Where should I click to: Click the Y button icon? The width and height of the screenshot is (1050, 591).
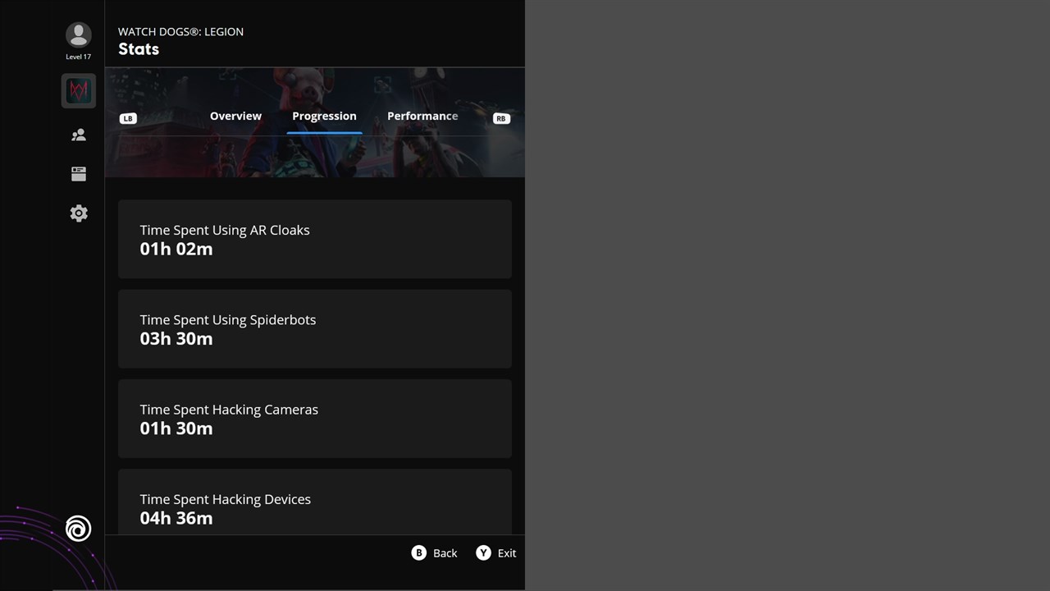click(x=483, y=553)
